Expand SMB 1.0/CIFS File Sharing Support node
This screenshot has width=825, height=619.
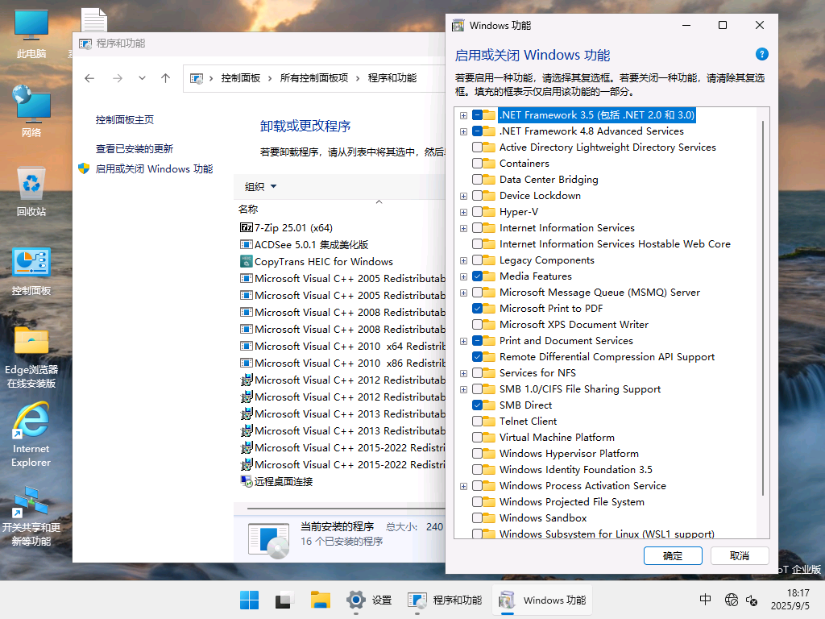(x=463, y=389)
